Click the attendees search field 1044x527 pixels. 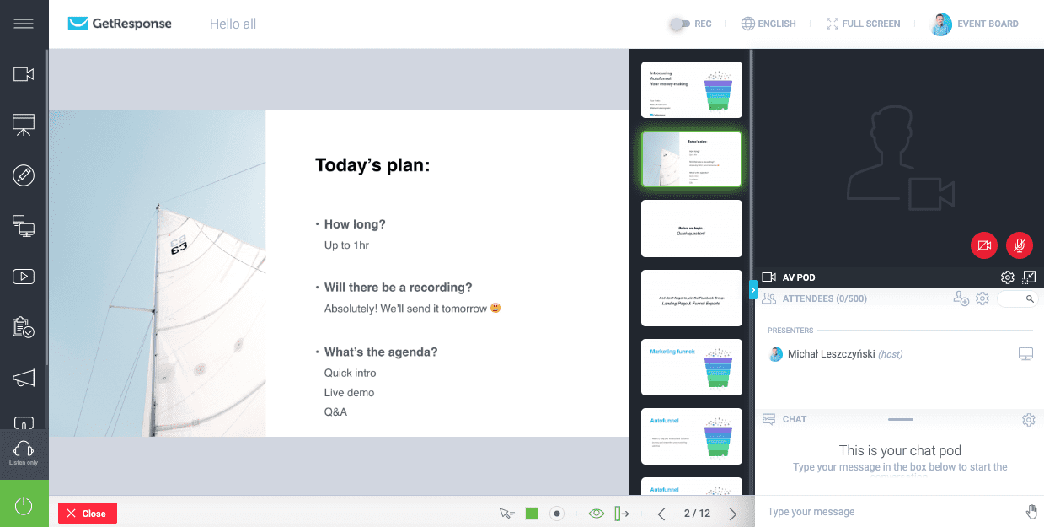tap(1016, 298)
